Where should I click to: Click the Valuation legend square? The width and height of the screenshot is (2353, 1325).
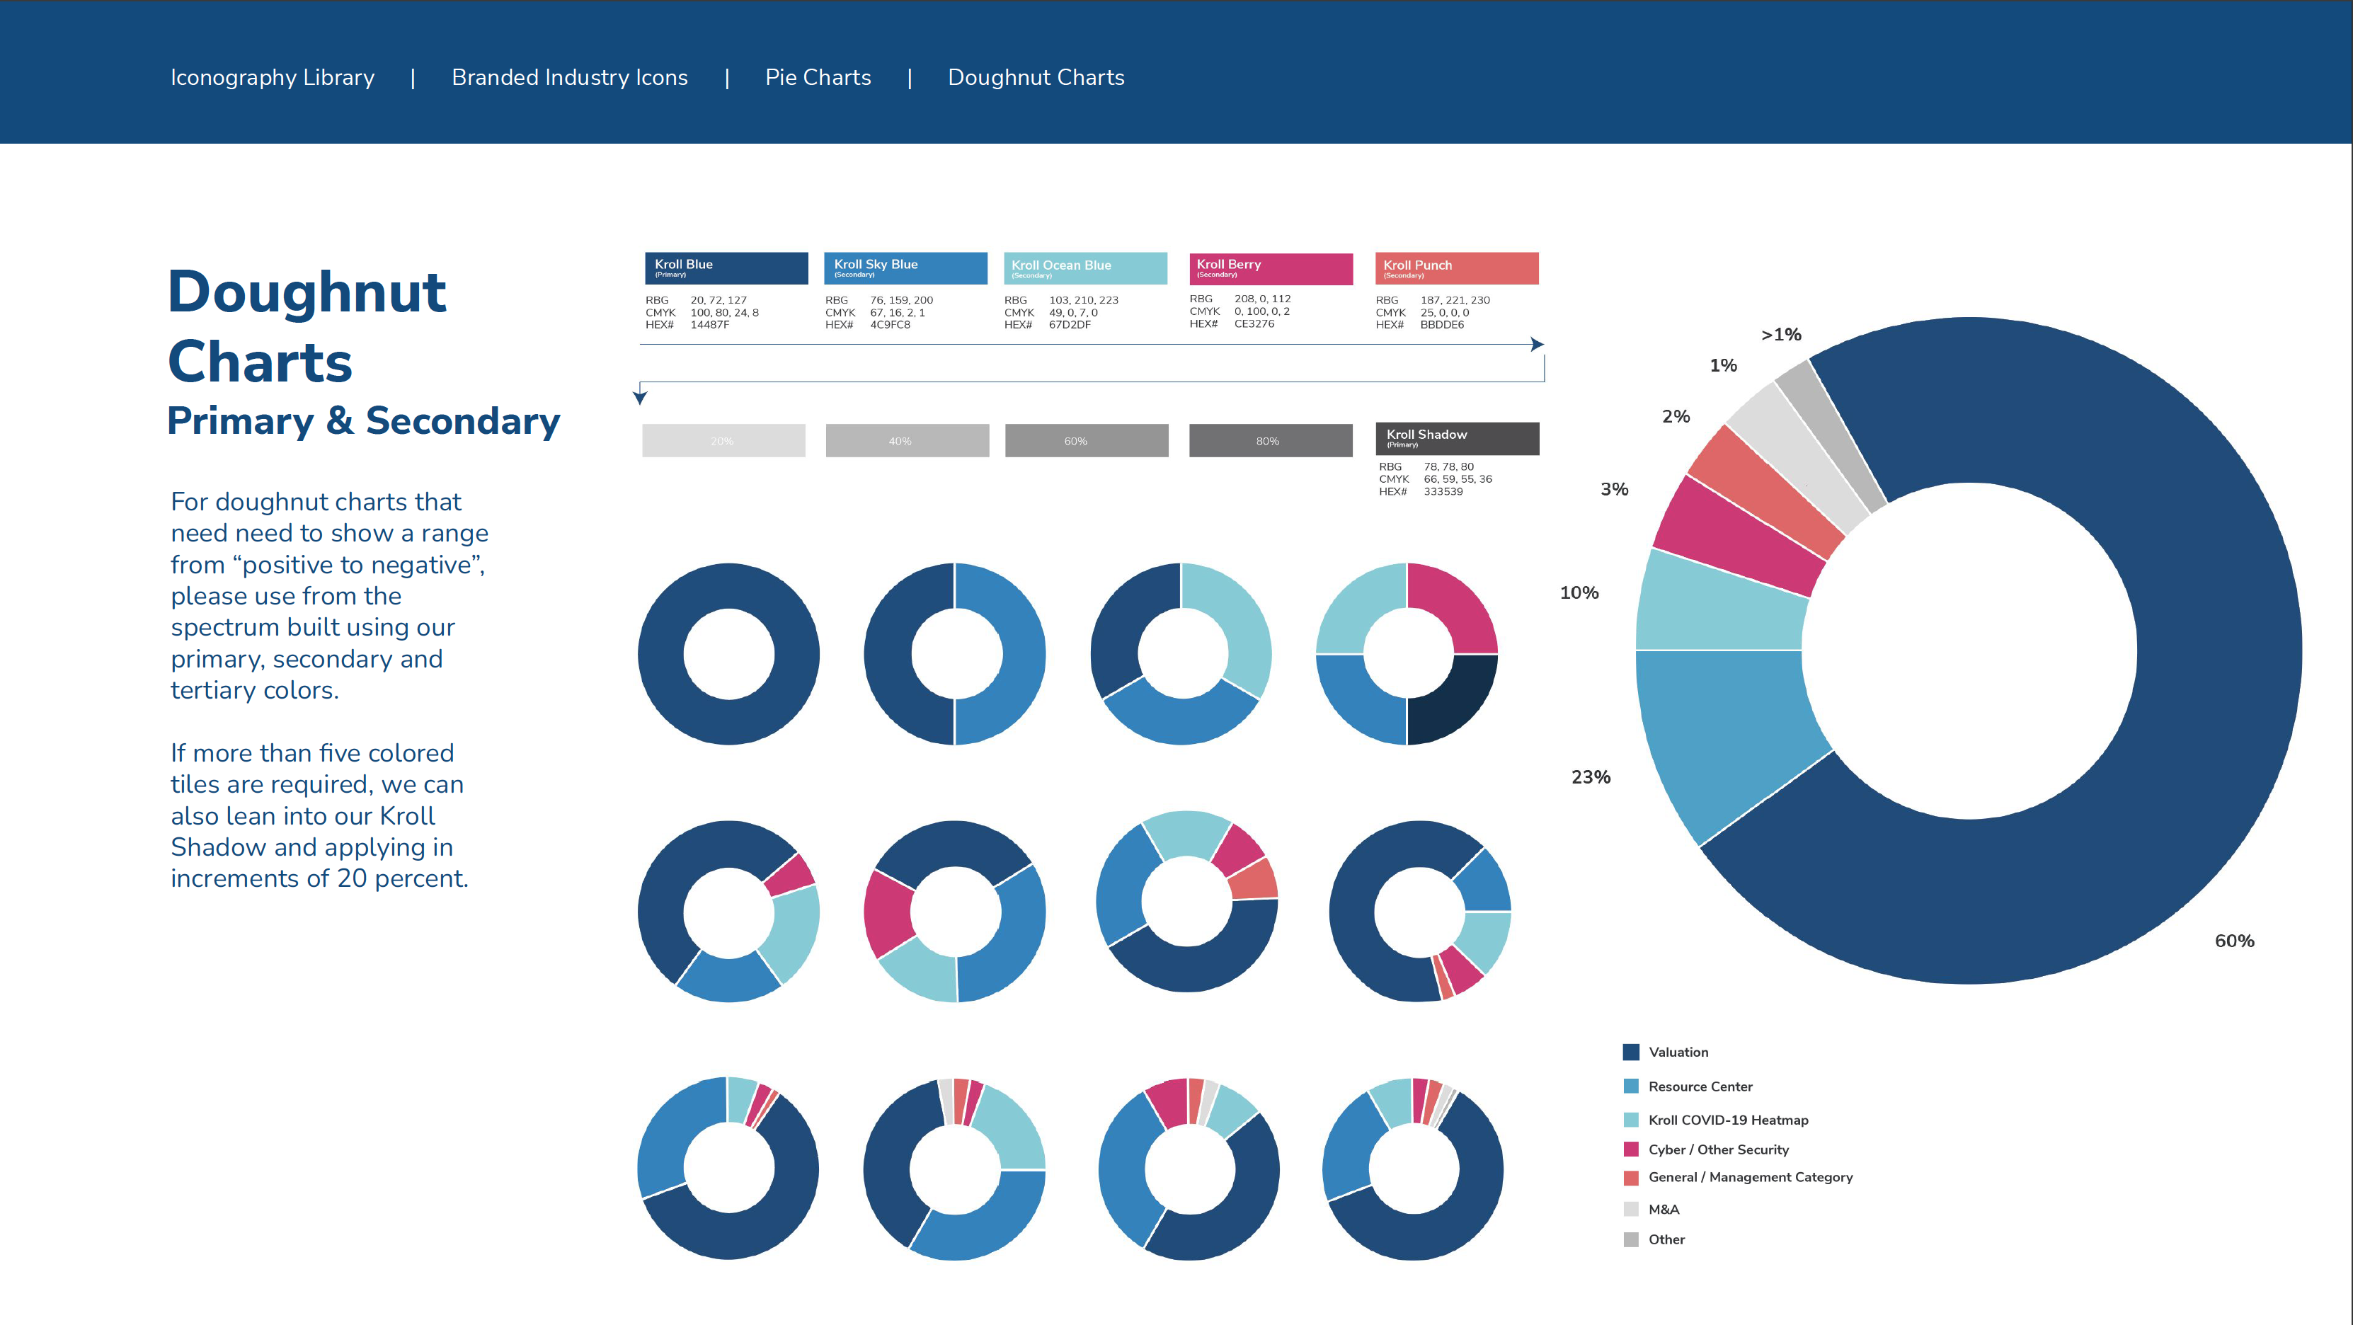click(1630, 1052)
